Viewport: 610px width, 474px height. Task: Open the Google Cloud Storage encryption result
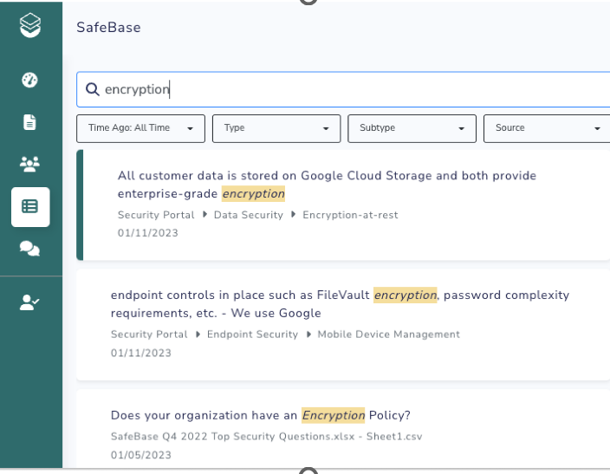[327, 184]
